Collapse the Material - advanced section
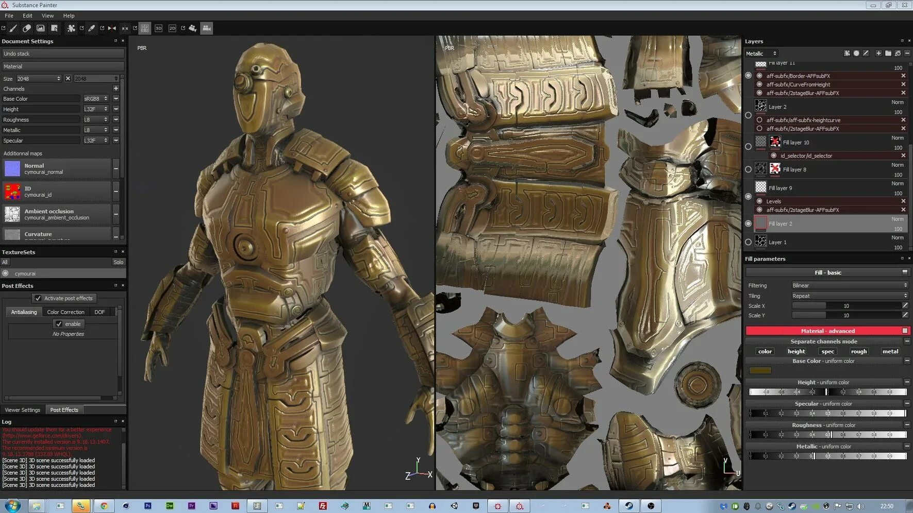The image size is (913, 513). point(905,331)
